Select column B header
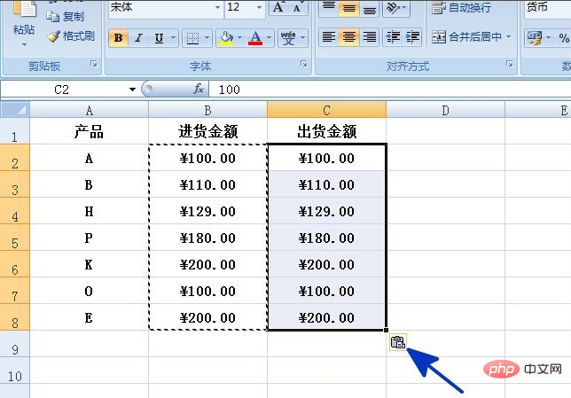 click(208, 110)
